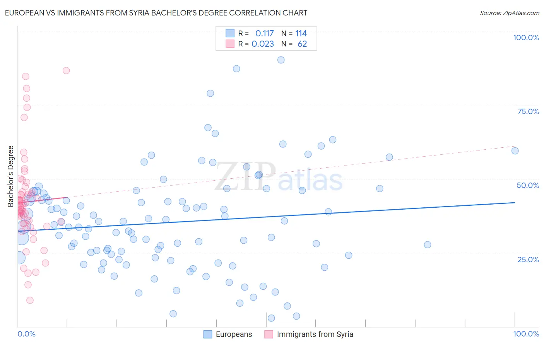Viewport: 544px width, 345px height.
Task: Click the blue Europeans legend swatch
Action: [x=208, y=334]
